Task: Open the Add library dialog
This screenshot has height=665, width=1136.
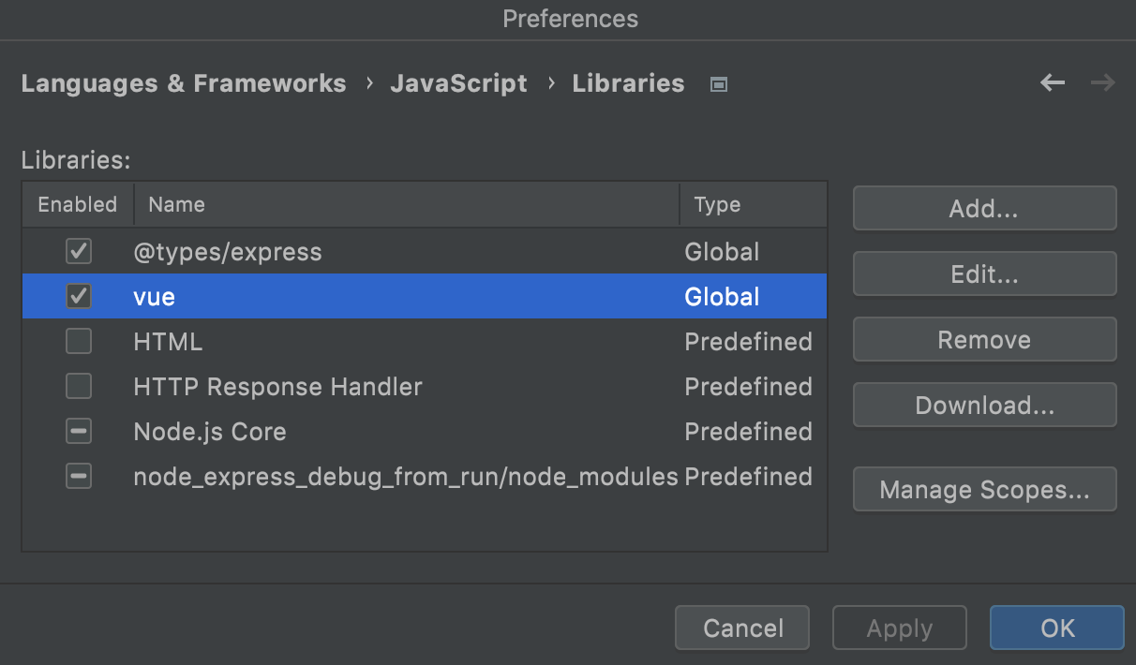Action: (984, 208)
